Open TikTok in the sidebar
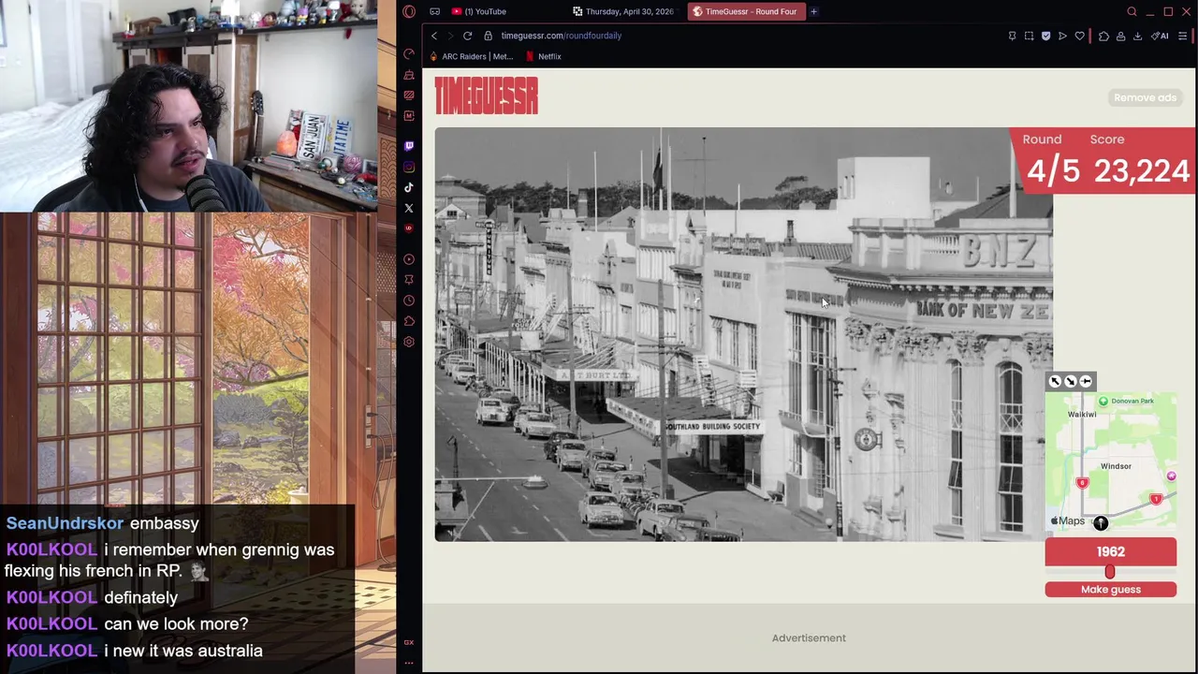 pyautogui.click(x=409, y=187)
